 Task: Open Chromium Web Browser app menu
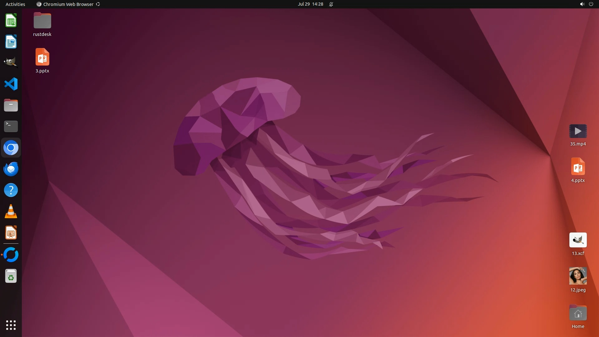[x=68, y=4]
